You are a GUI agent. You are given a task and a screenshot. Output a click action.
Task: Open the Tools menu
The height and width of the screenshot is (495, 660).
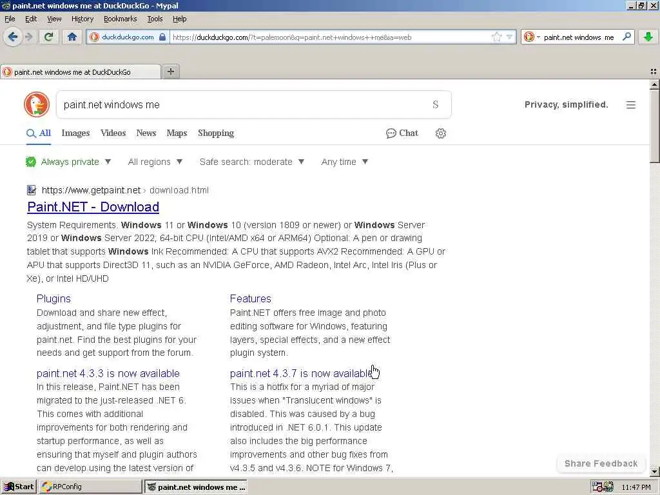tap(155, 19)
